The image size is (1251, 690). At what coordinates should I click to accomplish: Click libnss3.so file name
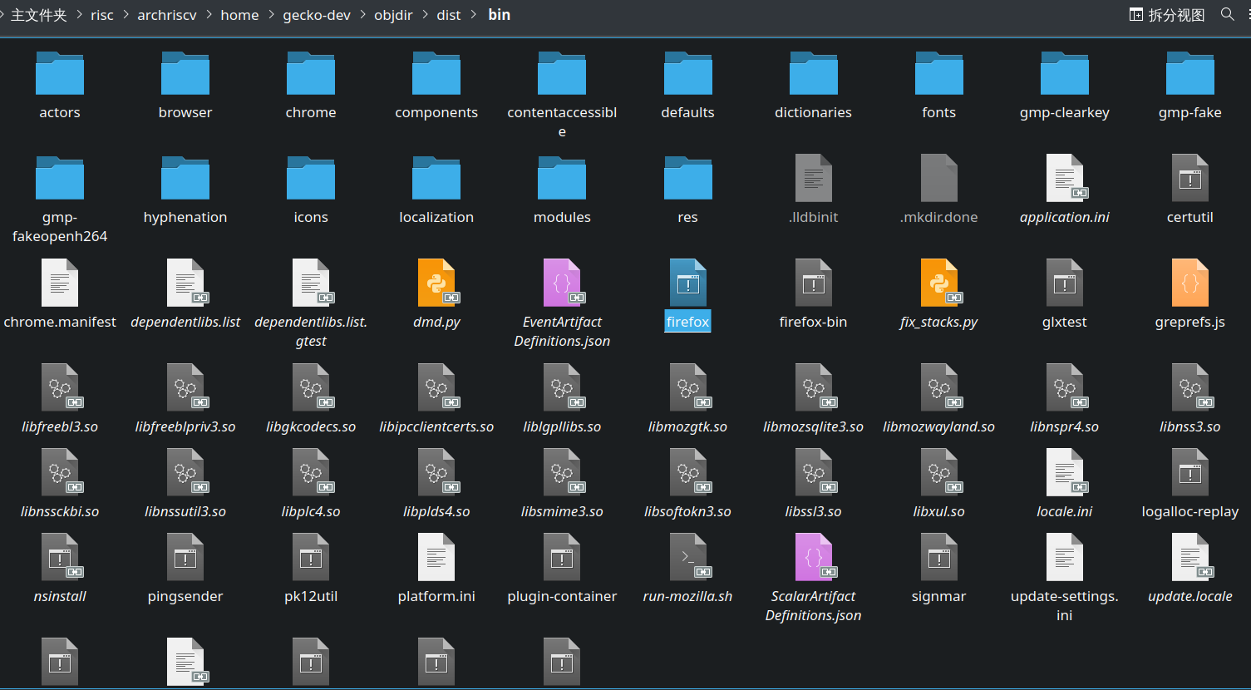point(1190,426)
